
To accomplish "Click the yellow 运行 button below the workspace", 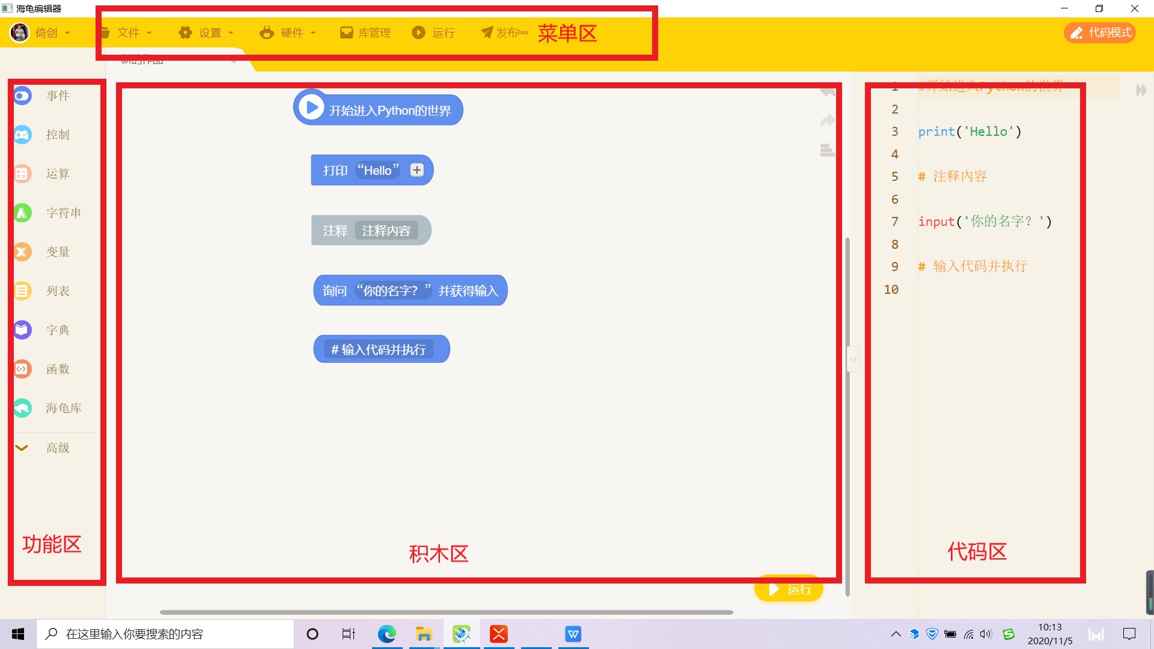I will (x=789, y=589).
